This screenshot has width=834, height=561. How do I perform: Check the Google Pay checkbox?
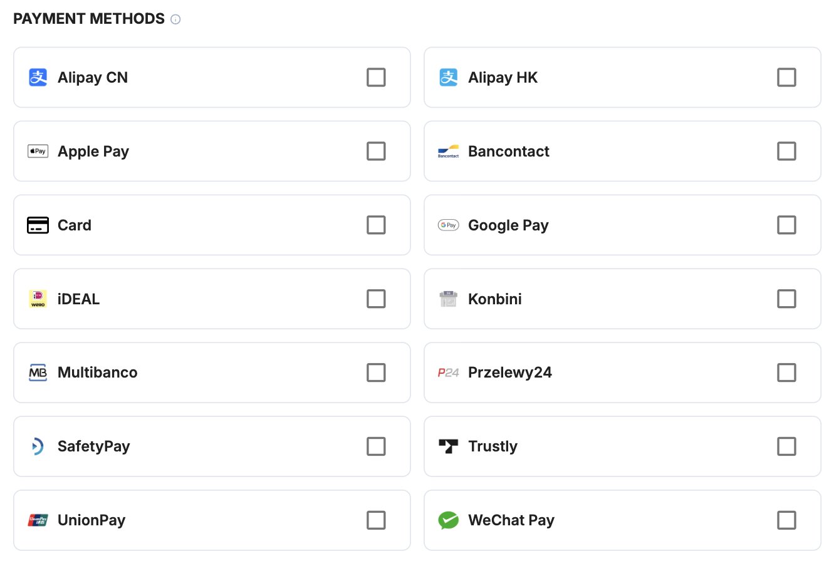coord(786,225)
